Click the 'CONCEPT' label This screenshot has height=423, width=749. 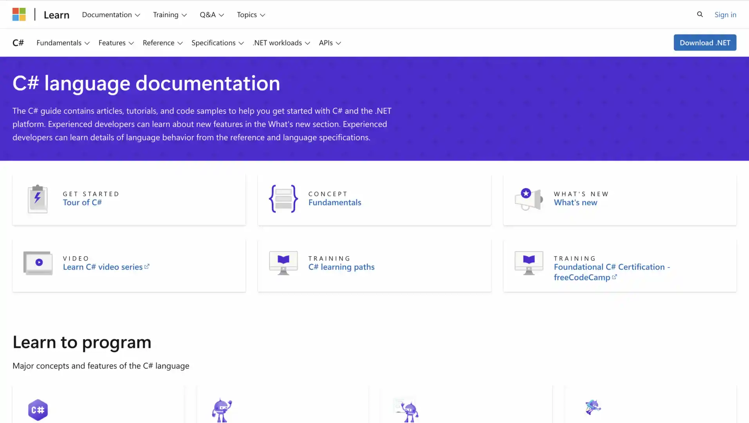tap(328, 194)
